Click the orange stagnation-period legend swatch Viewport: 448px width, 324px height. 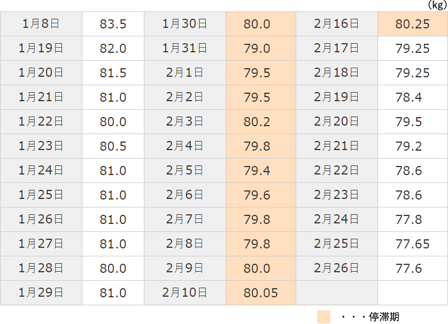click(x=323, y=317)
